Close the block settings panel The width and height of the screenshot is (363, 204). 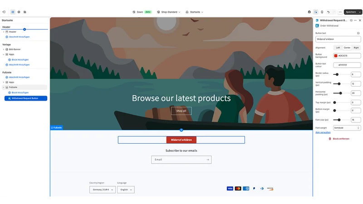click(x=360, y=20)
